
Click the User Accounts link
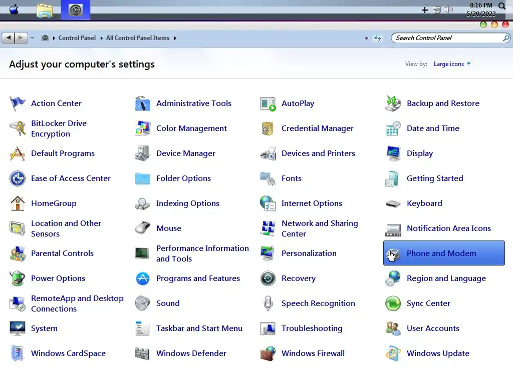coord(433,328)
